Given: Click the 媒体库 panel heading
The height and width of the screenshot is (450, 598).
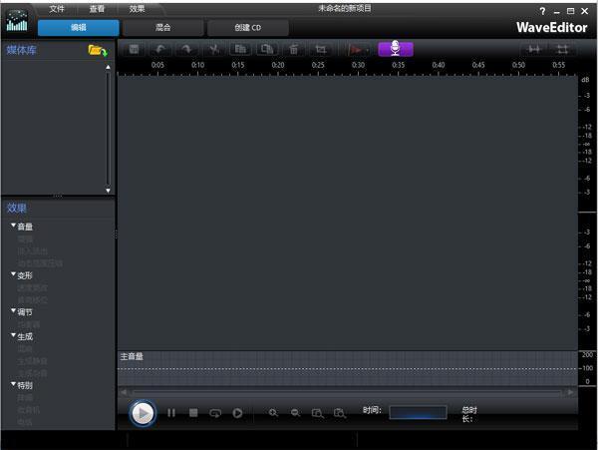Looking at the screenshot, I should [21, 50].
